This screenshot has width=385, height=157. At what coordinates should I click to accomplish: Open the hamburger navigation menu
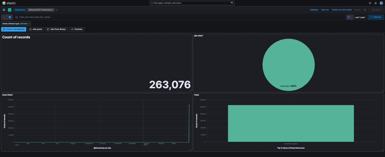4,10
